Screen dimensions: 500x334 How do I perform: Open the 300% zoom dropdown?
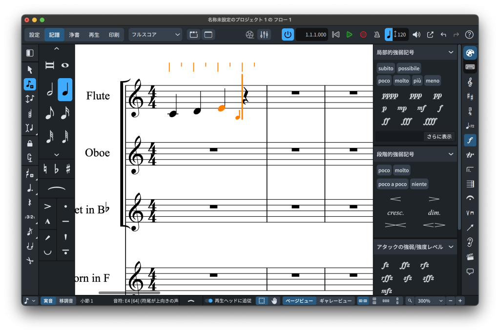tap(430, 301)
